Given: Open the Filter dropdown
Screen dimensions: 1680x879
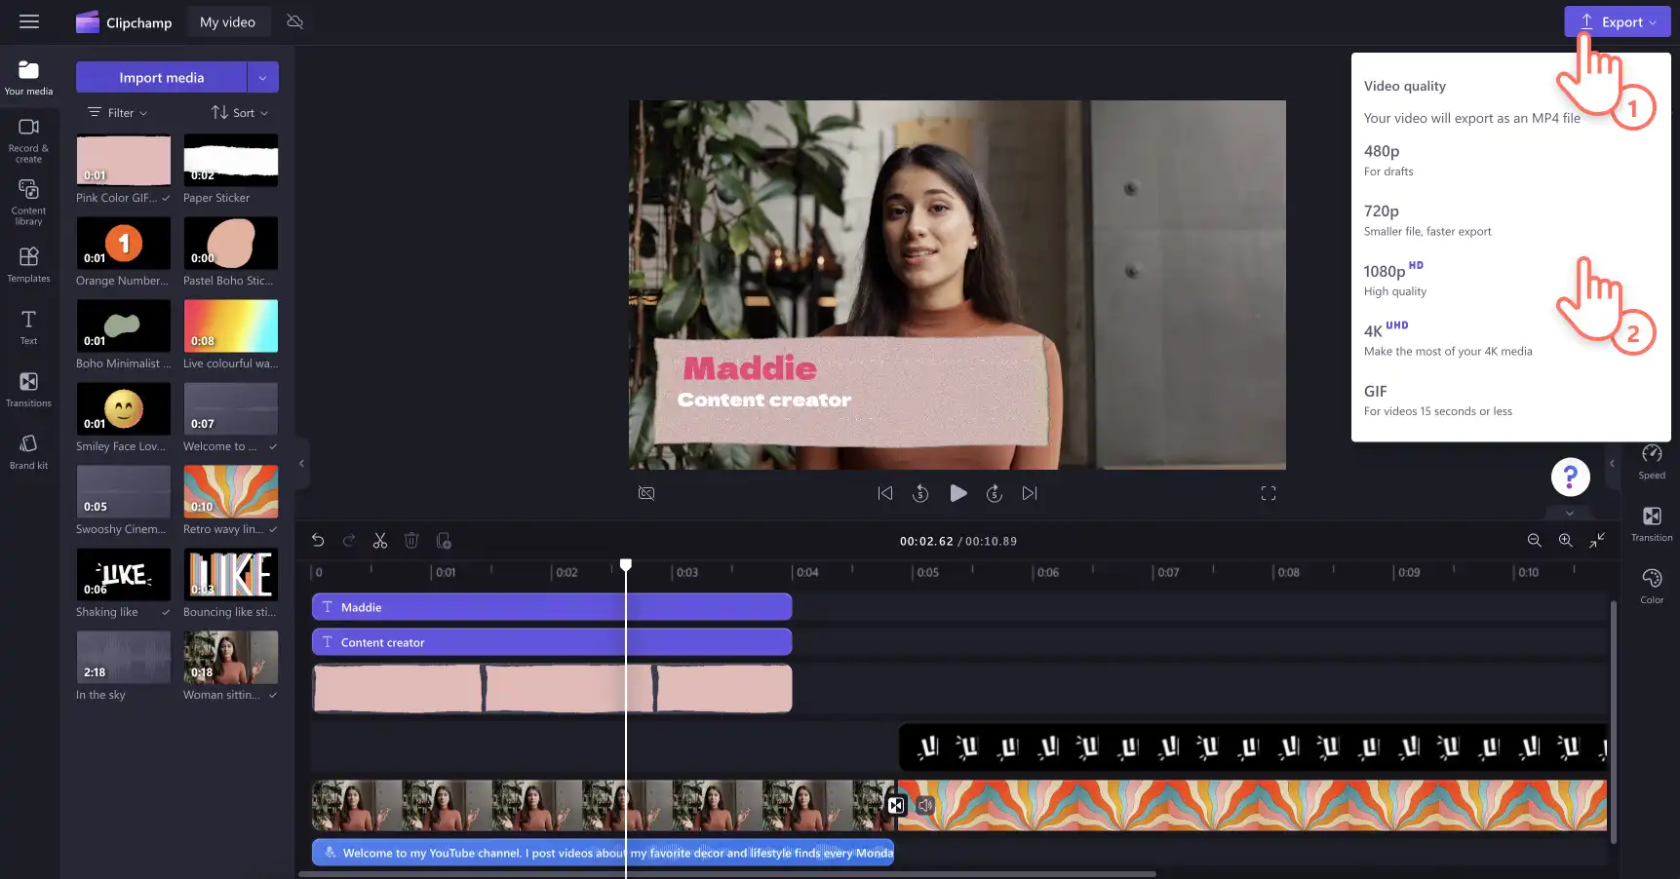Looking at the screenshot, I should coord(118,113).
